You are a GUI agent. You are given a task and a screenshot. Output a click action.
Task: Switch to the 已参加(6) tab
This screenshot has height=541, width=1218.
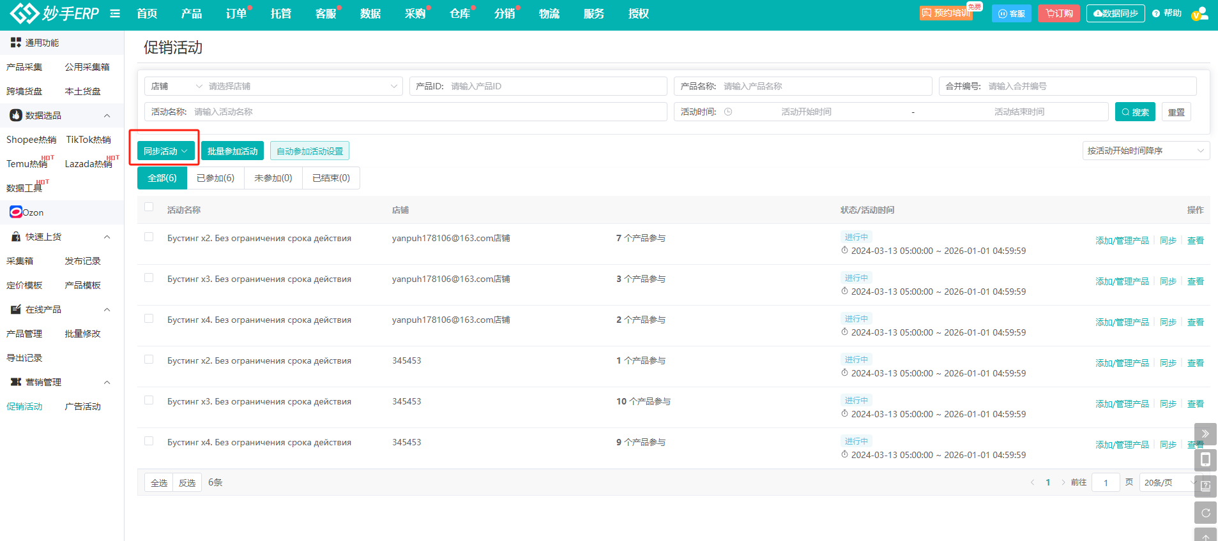point(215,178)
